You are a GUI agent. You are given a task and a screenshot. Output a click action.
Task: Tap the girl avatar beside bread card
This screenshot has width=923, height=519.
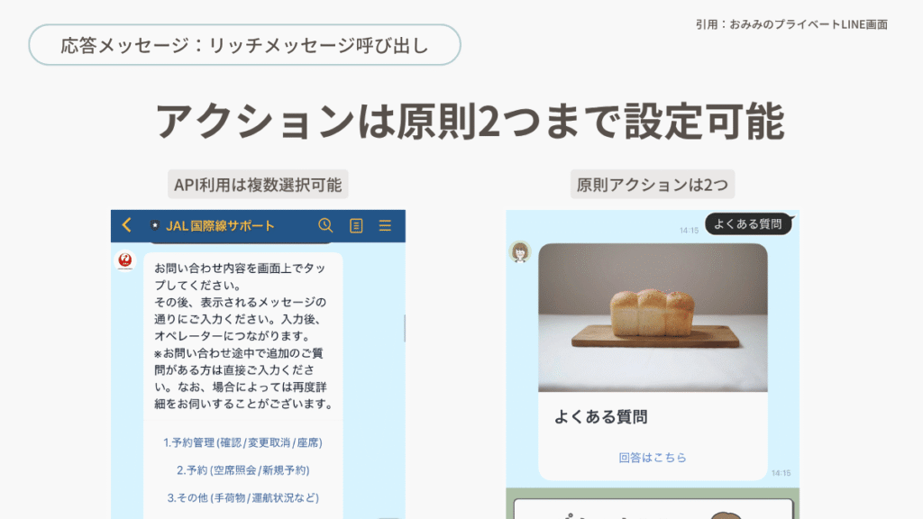coord(520,252)
